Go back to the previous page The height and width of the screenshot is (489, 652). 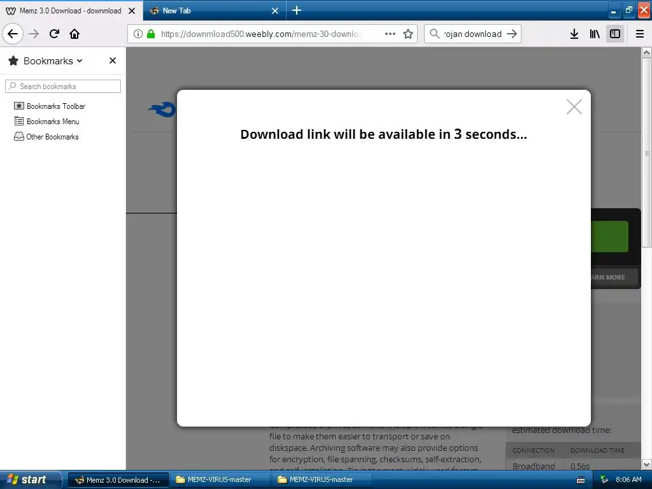(x=13, y=34)
